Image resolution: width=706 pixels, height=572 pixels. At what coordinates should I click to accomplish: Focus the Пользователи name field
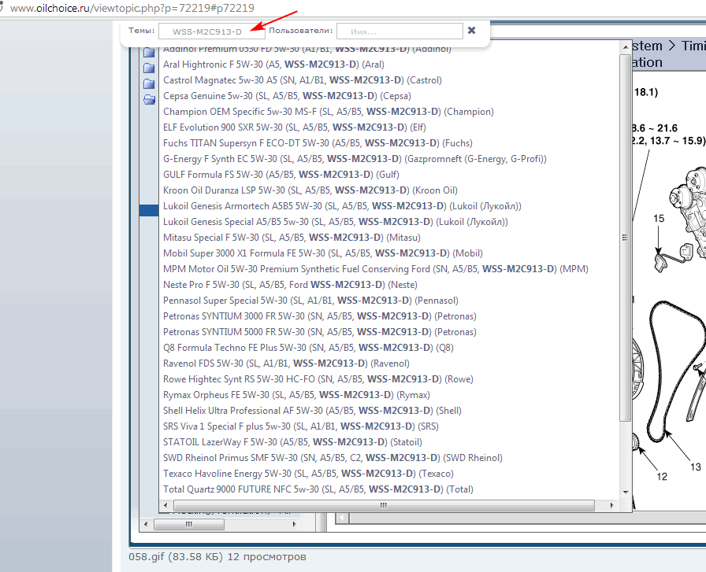pyautogui.click(x=399, y=31)
